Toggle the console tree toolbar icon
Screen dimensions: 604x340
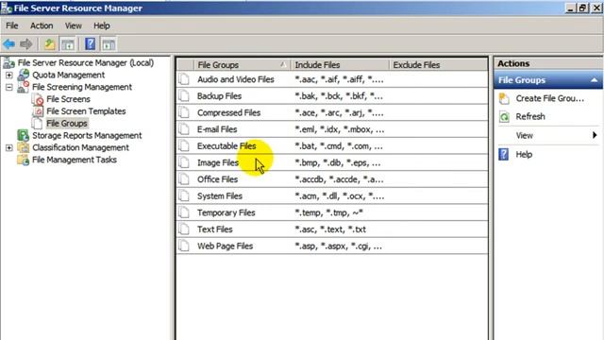click(x=68, y=44)
